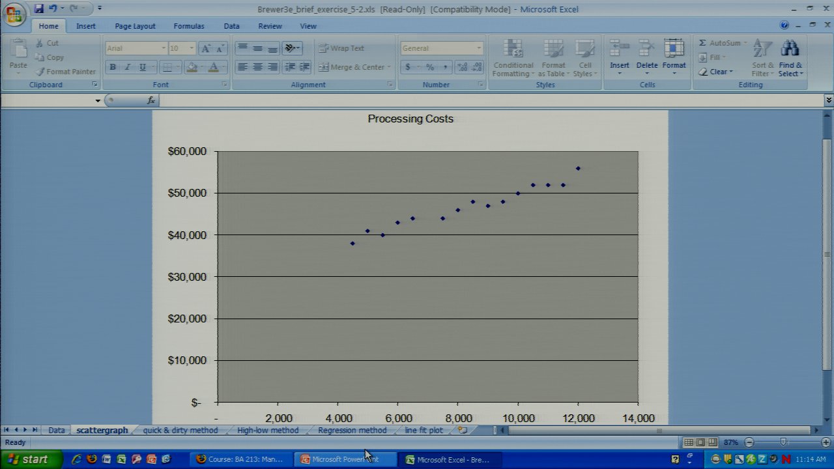This screenshot has width=834, height=469.
Task: Save the workbook from Quick Access toolbar
Action: (x=38, y=8)
